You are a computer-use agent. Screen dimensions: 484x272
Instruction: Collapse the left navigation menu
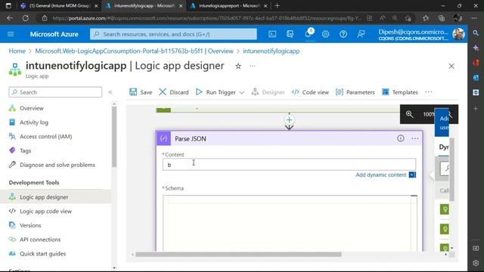coord(110,92)
